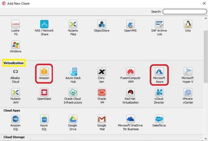
Task: Choose Oracle Cloud Infrastructure client
Action: tap(73, 92)
